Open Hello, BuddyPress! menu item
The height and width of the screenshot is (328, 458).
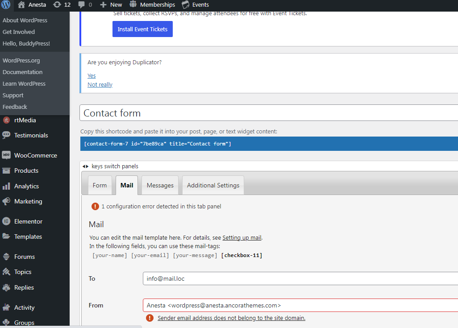(x=26, y=44)
